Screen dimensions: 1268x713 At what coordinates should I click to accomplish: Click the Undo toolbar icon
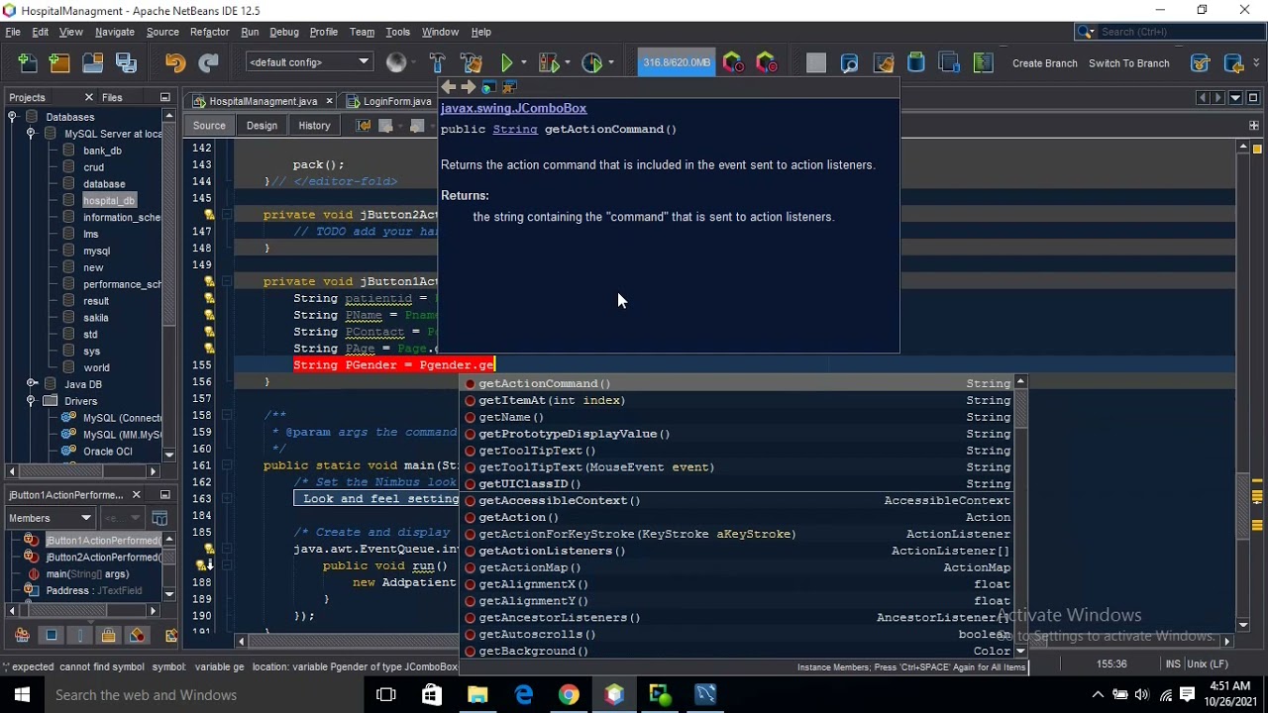coord(175,63)
